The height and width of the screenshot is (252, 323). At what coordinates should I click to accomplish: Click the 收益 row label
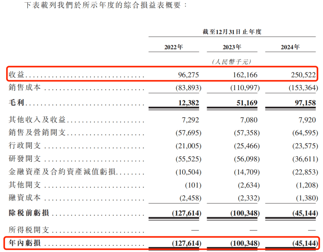pos(17,75)
